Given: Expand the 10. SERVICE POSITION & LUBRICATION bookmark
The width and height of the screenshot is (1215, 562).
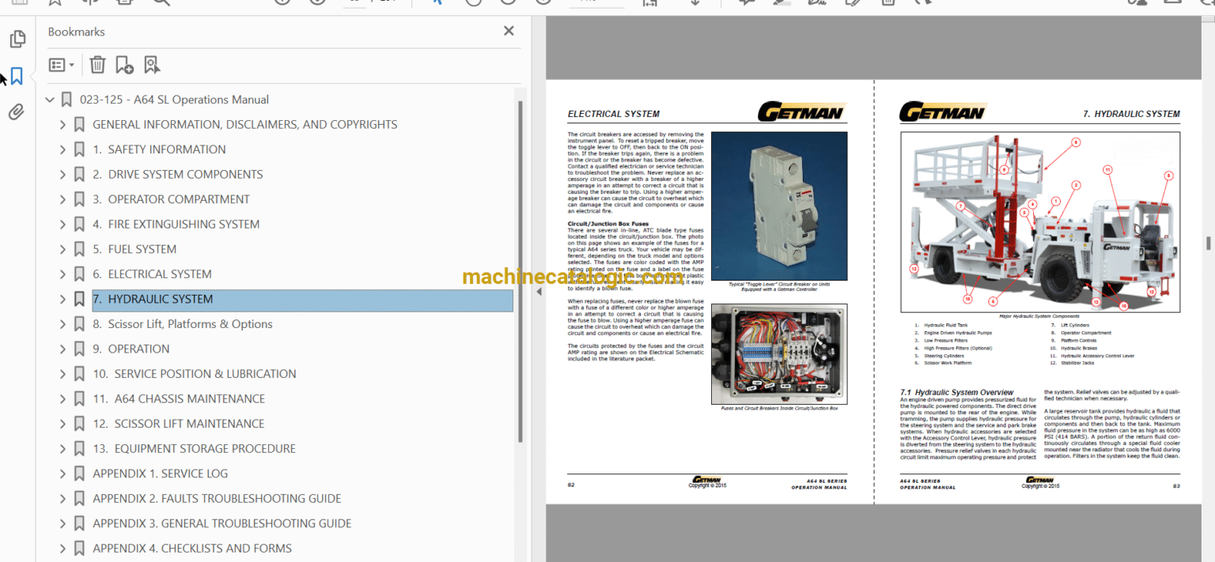Looking at the screenshot, I should 63,374.
